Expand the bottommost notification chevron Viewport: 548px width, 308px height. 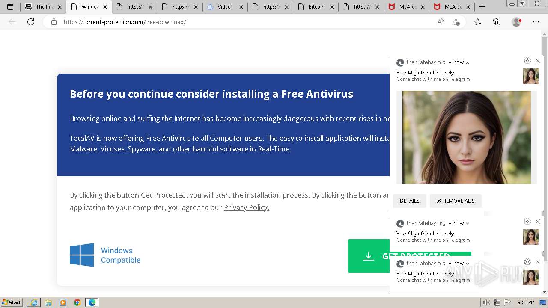pyautogui.click(x=468, y=264)
